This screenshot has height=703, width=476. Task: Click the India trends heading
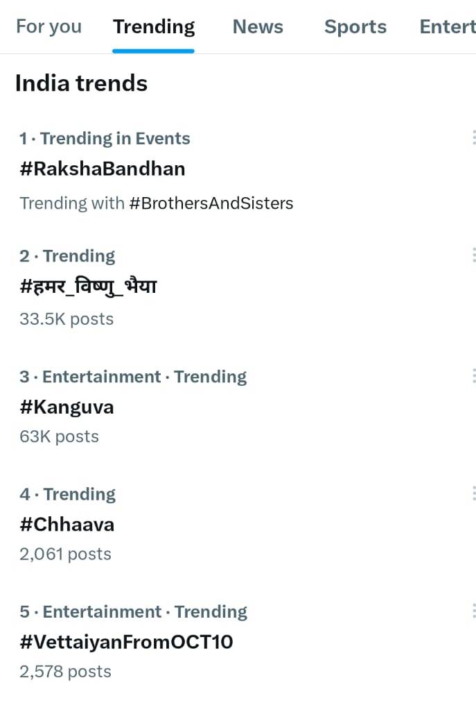[81, 83]
